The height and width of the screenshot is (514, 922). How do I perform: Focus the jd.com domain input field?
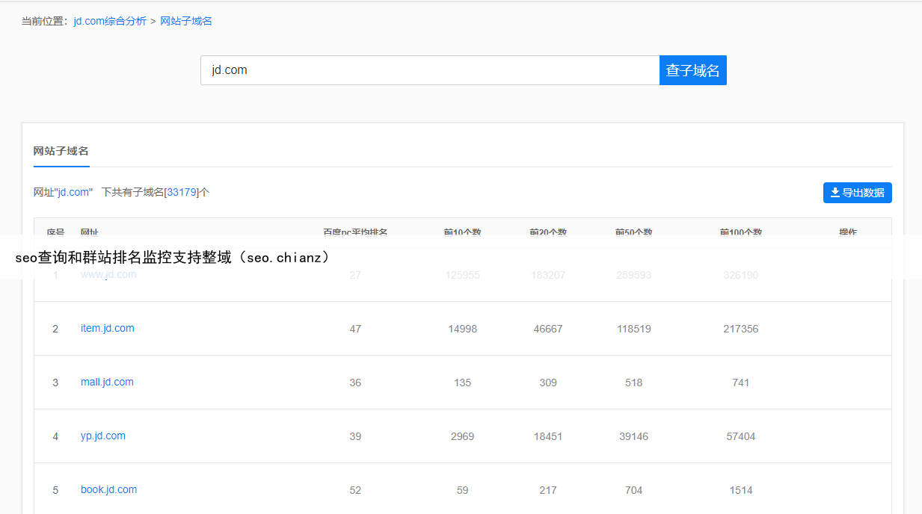coord(429,70)
